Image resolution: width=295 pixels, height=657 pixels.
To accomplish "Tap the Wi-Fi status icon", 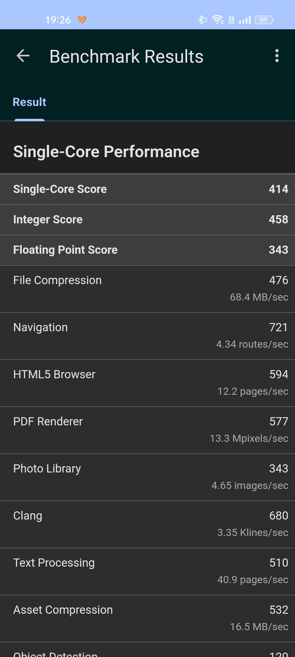I will (x=218, y=20).
